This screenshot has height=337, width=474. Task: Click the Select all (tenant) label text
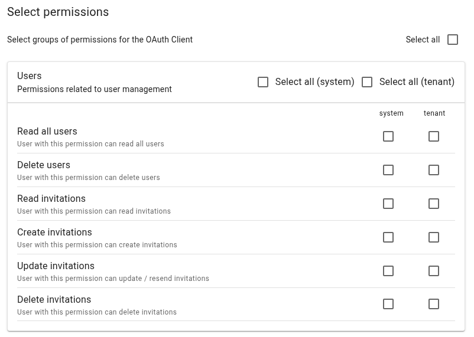[417, 82]
